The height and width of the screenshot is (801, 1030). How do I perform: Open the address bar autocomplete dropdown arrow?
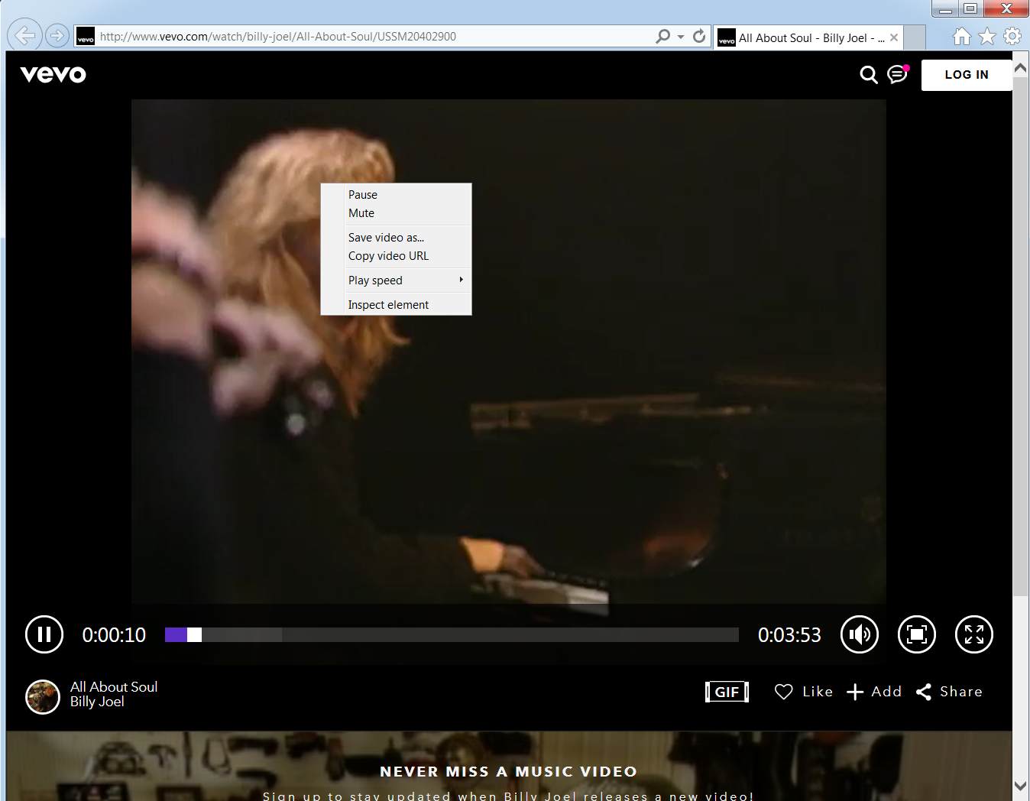point(681,37)
